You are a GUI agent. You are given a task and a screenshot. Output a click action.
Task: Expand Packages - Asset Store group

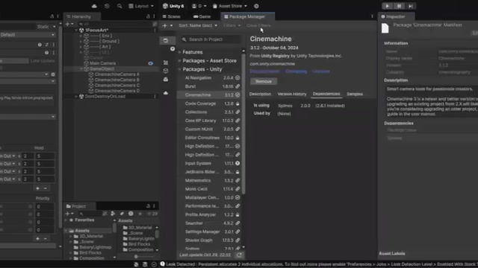[x=179, y=61]
